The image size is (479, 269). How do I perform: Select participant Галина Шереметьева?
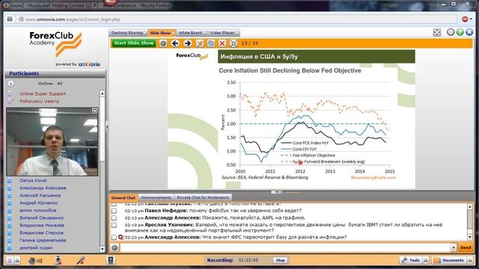click(43, 240)
